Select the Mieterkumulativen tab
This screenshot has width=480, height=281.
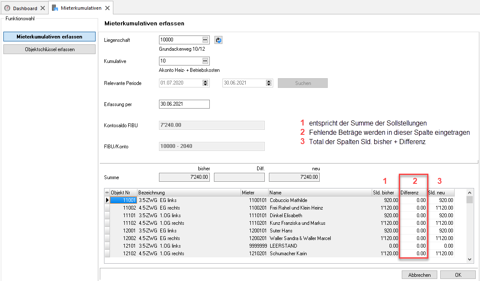pyautogui.click(x=81, y=8)
